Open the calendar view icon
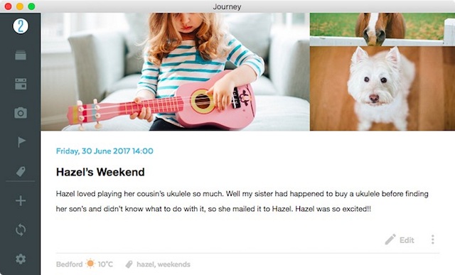This screenshot has width=455, height=275. click(21, 84)
